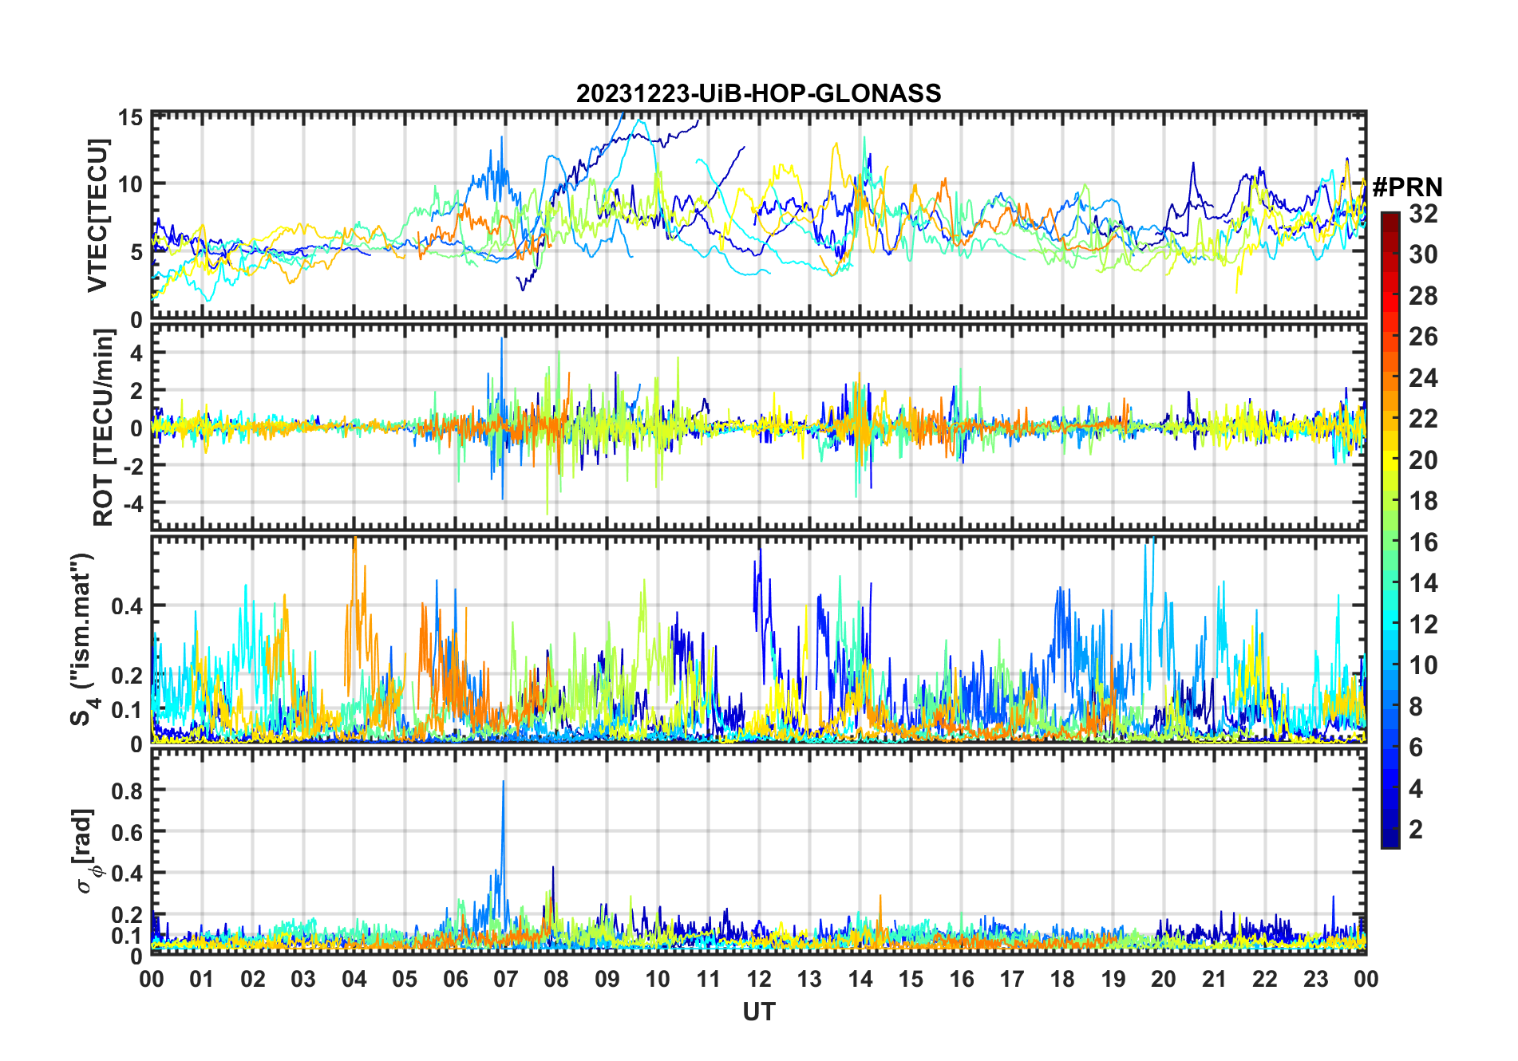The image size is (1518, 1061).
Task: Click the sigma phi [rad] y-axis label
Action: pyautogui.click(x=86, y=851)
